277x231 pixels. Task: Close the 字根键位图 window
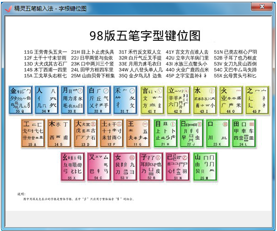click(261, 7)
